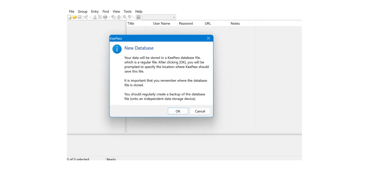369x169 pixels.
Task: Click the Open URL globe icon
Action: click(x=105, y=17)
